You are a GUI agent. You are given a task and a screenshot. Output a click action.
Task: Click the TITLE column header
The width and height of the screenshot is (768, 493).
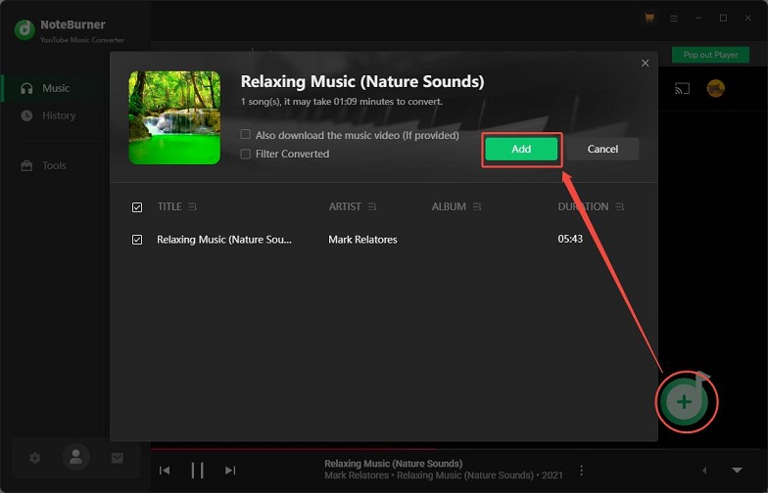click(169, 207)
